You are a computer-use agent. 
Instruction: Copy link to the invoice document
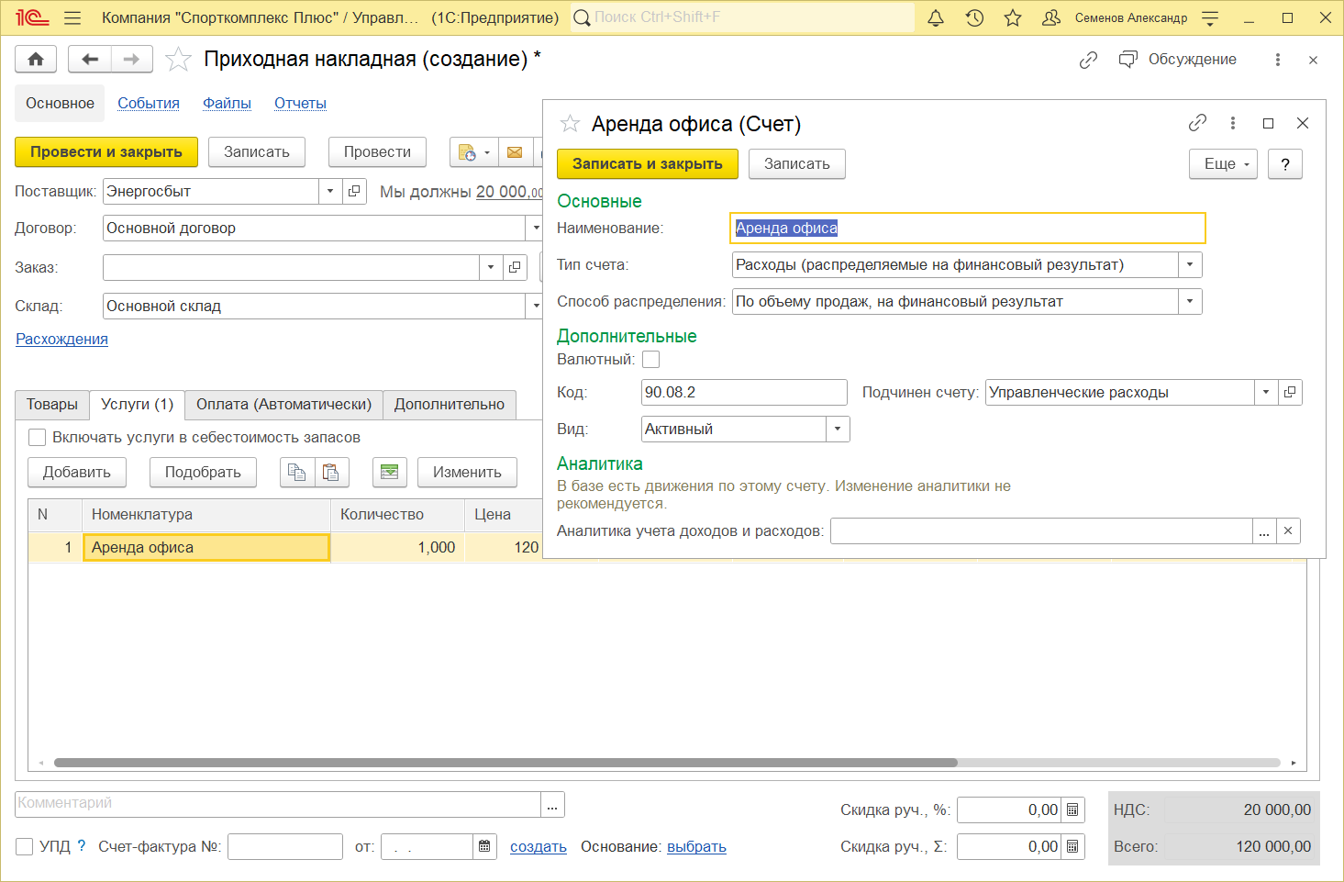(x=1088, y=60)
